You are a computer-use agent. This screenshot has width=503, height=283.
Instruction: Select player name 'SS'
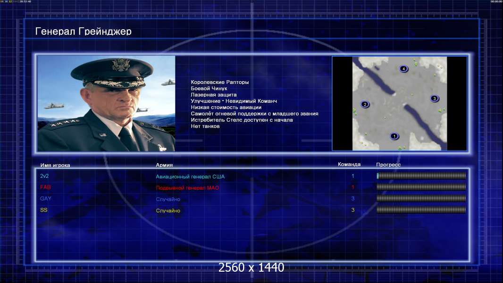(43, 210)
